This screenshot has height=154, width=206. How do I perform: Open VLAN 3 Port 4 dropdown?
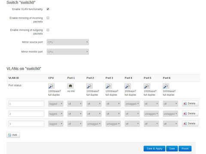(132, 124)
